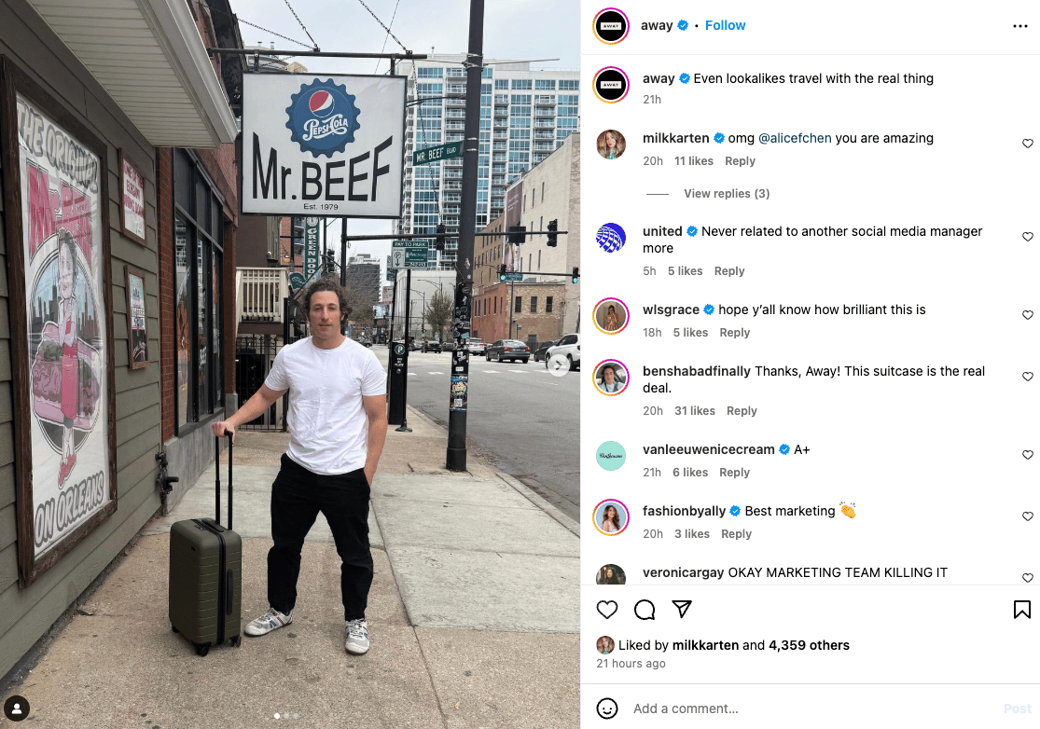Image resolution: width=1040 pixels, height=729 pixels.
Task: Select the second carousel dot indicator
Action: click(x=285, y=716)
